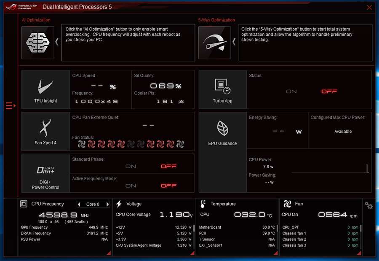This screenshot has width=379, height=261.
Task: Click the DRAM Frequency row
Action: click(64, 234)
